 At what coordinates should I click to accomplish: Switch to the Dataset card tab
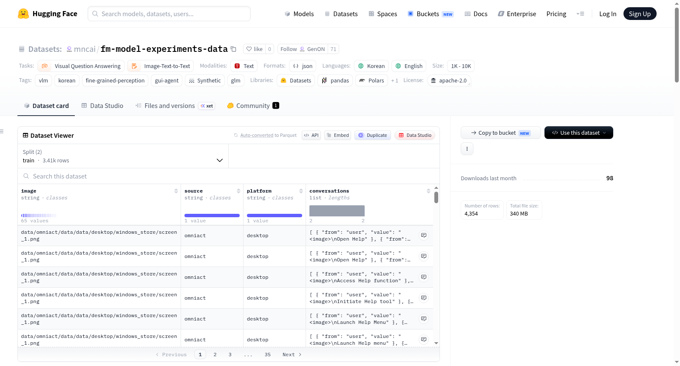[46, 106]
